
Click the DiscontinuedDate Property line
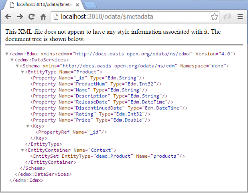109,108
